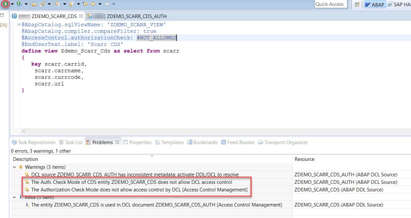Open the Back history dropdown arrow

(x=100, y=4)
